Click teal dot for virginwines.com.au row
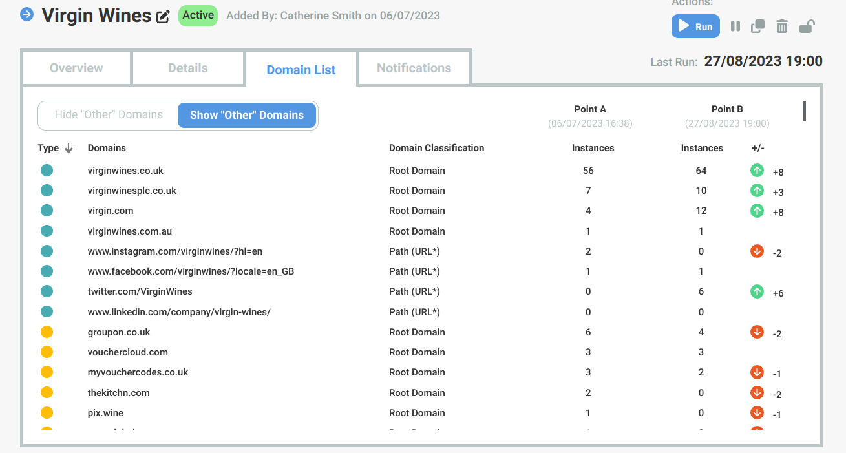The width and height of the screenshot is (846, 453). click(x=47, y=231)
